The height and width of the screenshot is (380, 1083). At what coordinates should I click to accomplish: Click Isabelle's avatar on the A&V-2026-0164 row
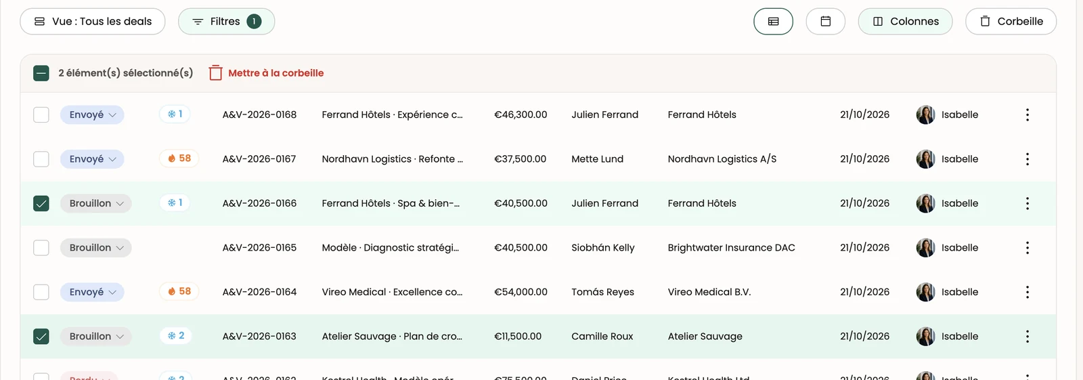click(x=925, y=292)
